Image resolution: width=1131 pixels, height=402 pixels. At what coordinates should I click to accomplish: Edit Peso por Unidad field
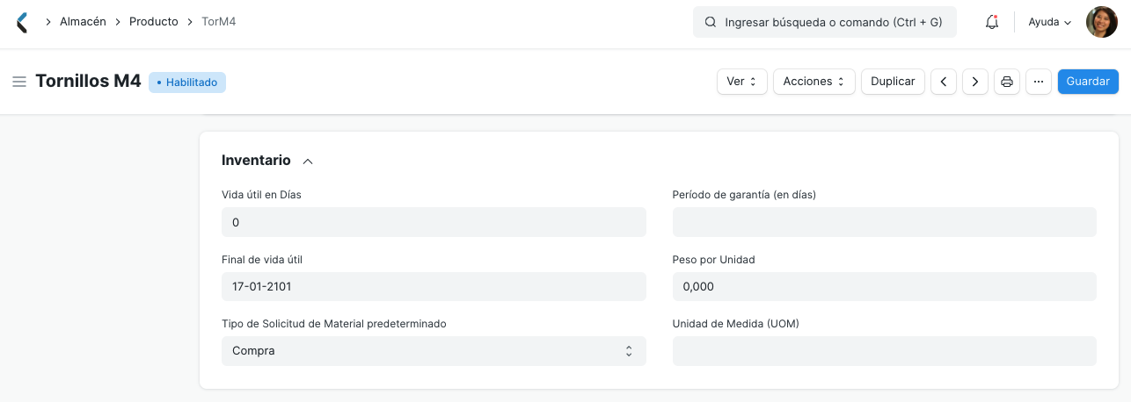[885, 287]
